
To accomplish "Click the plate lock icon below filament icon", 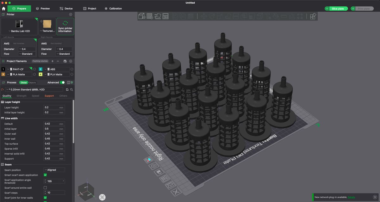I will tap(159, 172).
